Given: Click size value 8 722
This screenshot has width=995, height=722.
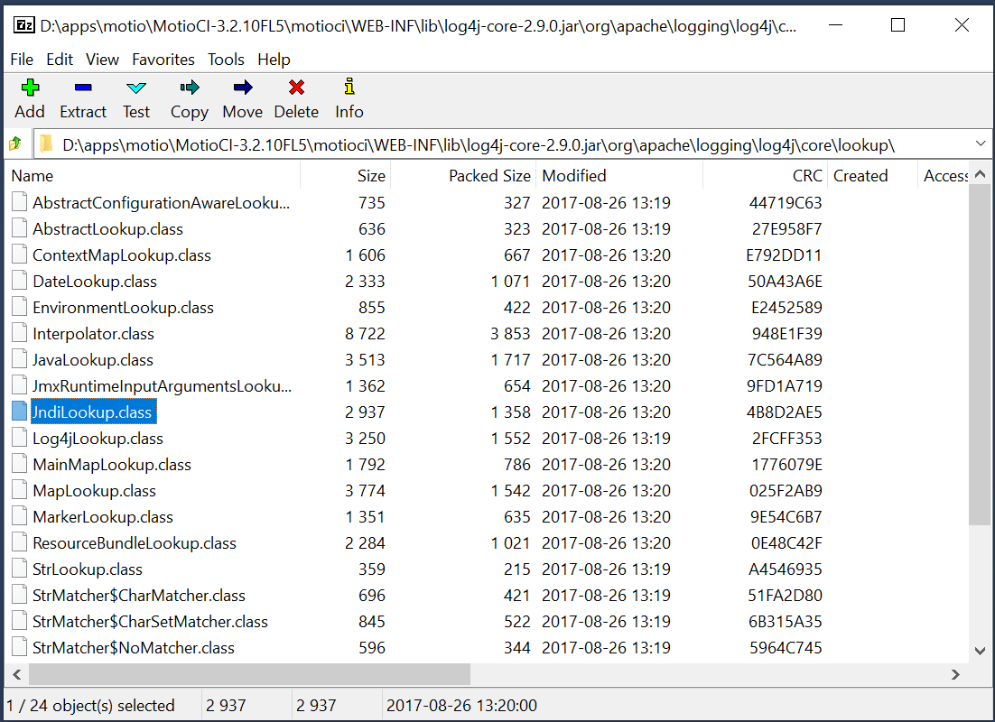Looking at the screenshot, I should pos(365,333).
